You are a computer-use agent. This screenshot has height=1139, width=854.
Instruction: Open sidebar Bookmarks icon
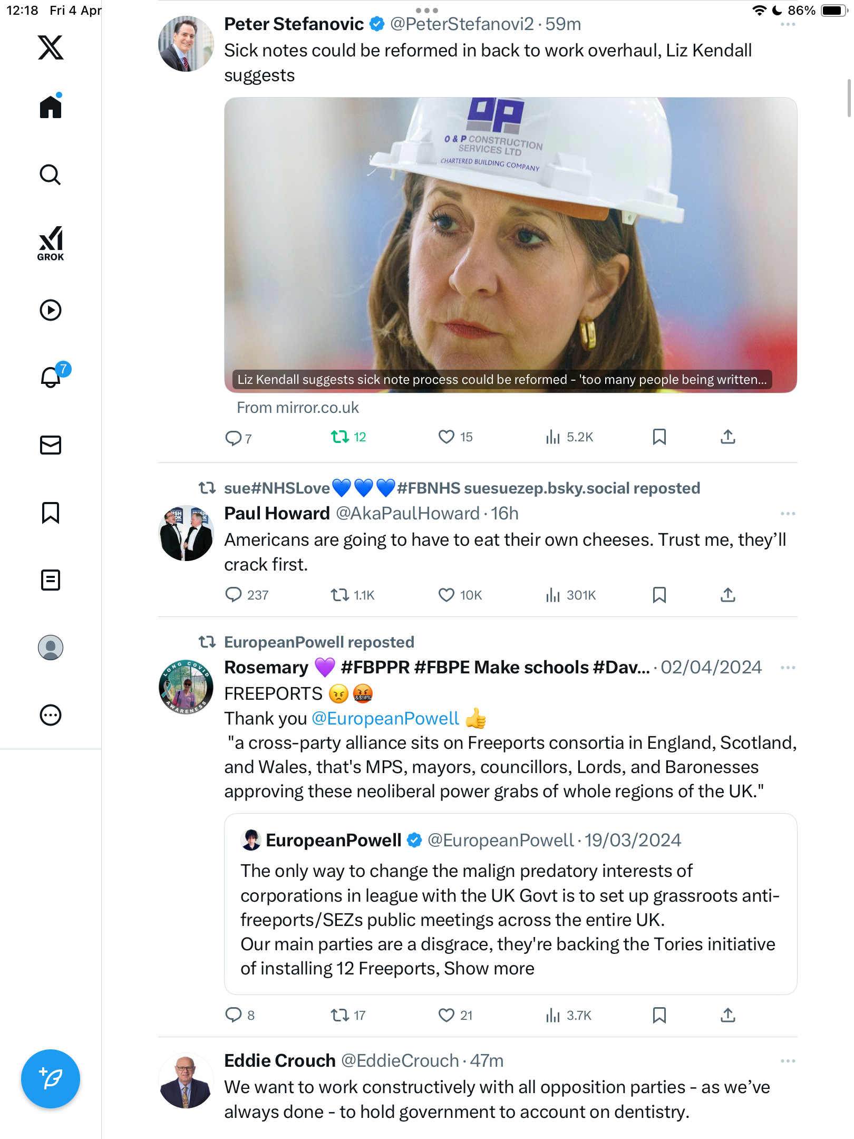tap(51, 513)
